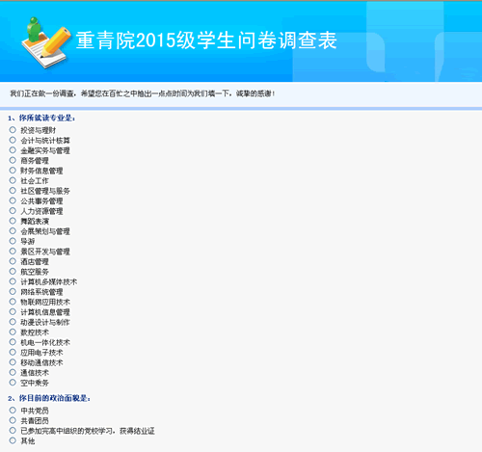Pick the 商务管理 option
Viewport: 482px width, 452px height.
point(13,160)
